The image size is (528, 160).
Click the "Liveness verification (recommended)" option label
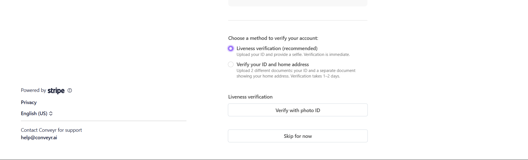[277, 48]
